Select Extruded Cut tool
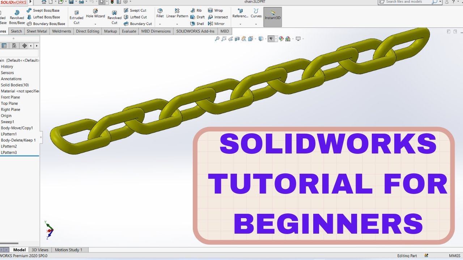The image size is (463, 260). [x=76, y=17]
